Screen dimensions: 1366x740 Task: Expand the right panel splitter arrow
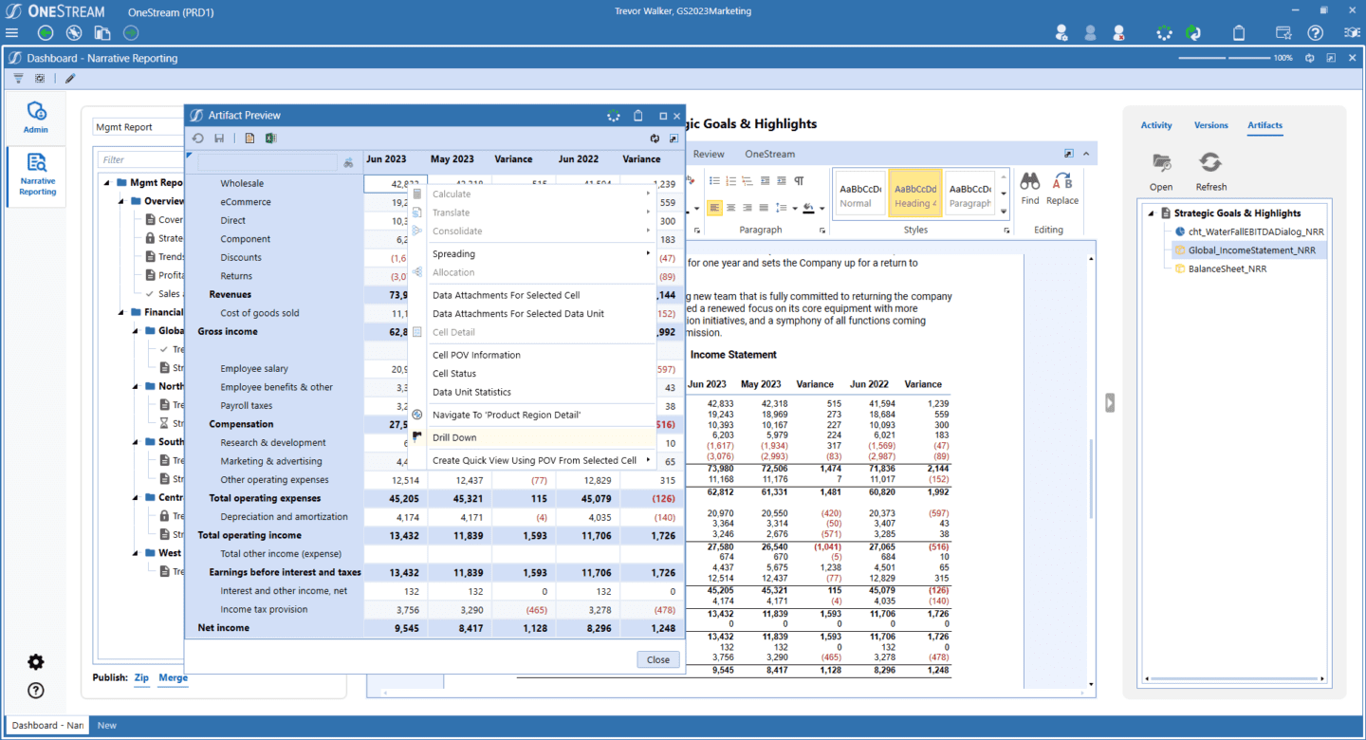pyautogui.click(x=1110, y=403)
